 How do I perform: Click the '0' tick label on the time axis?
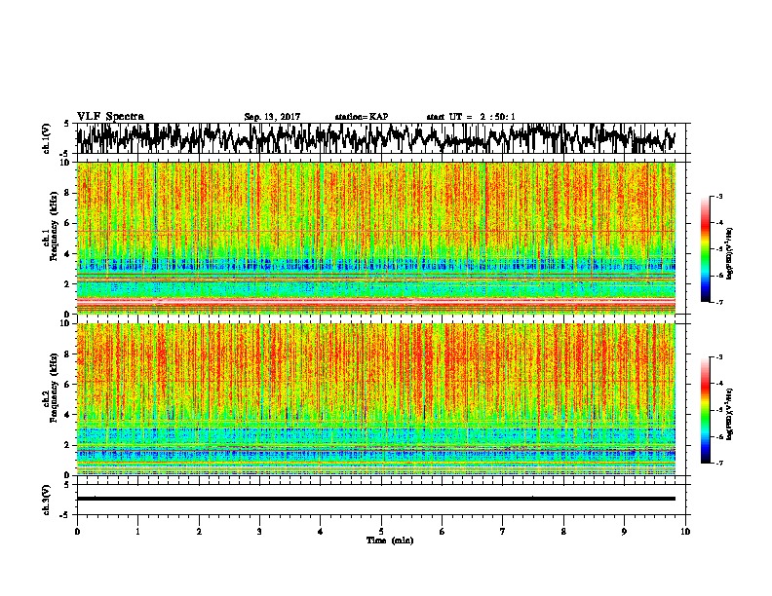coord(77,532)
